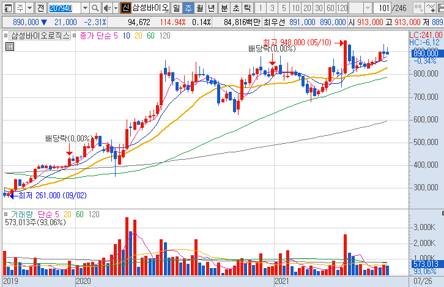Click the layout icon at toolbar edge
This screenshot has width=444, height=287.
click(x=440, y=8)
